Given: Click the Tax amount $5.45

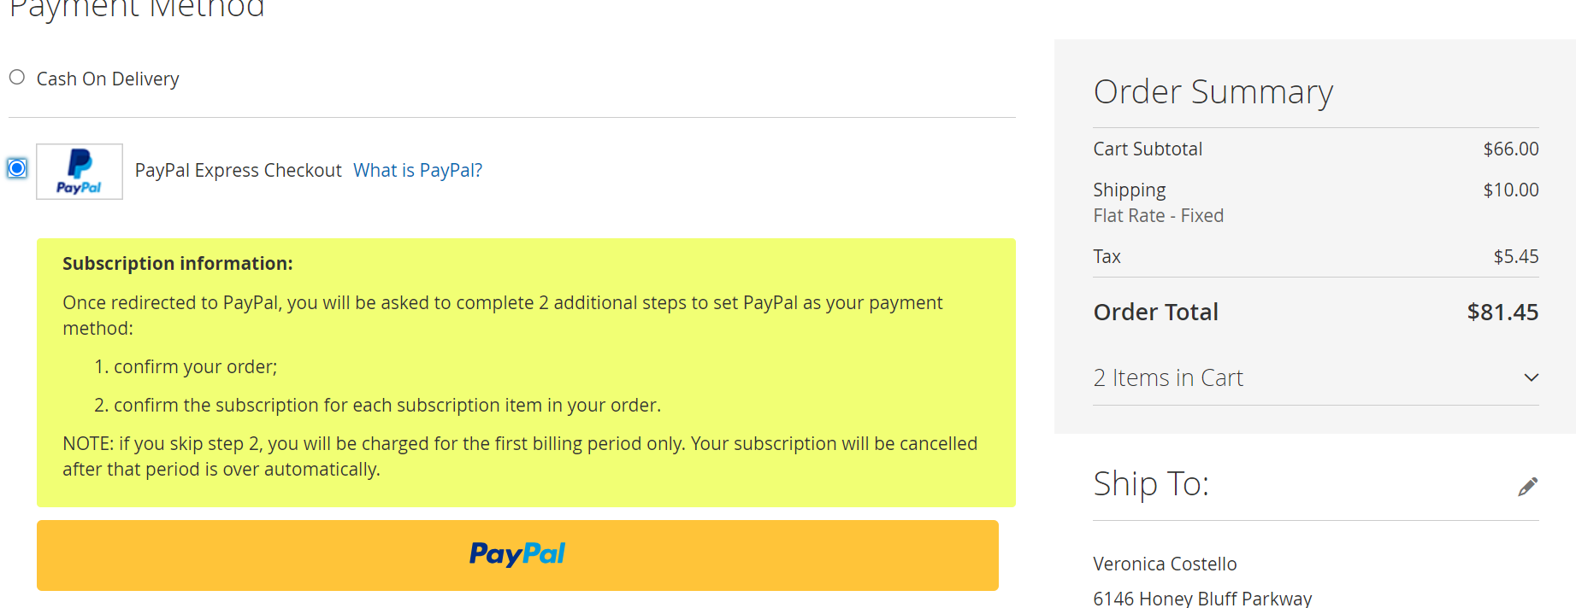Looking at the screenshot, I should (x=1516, y=256).
